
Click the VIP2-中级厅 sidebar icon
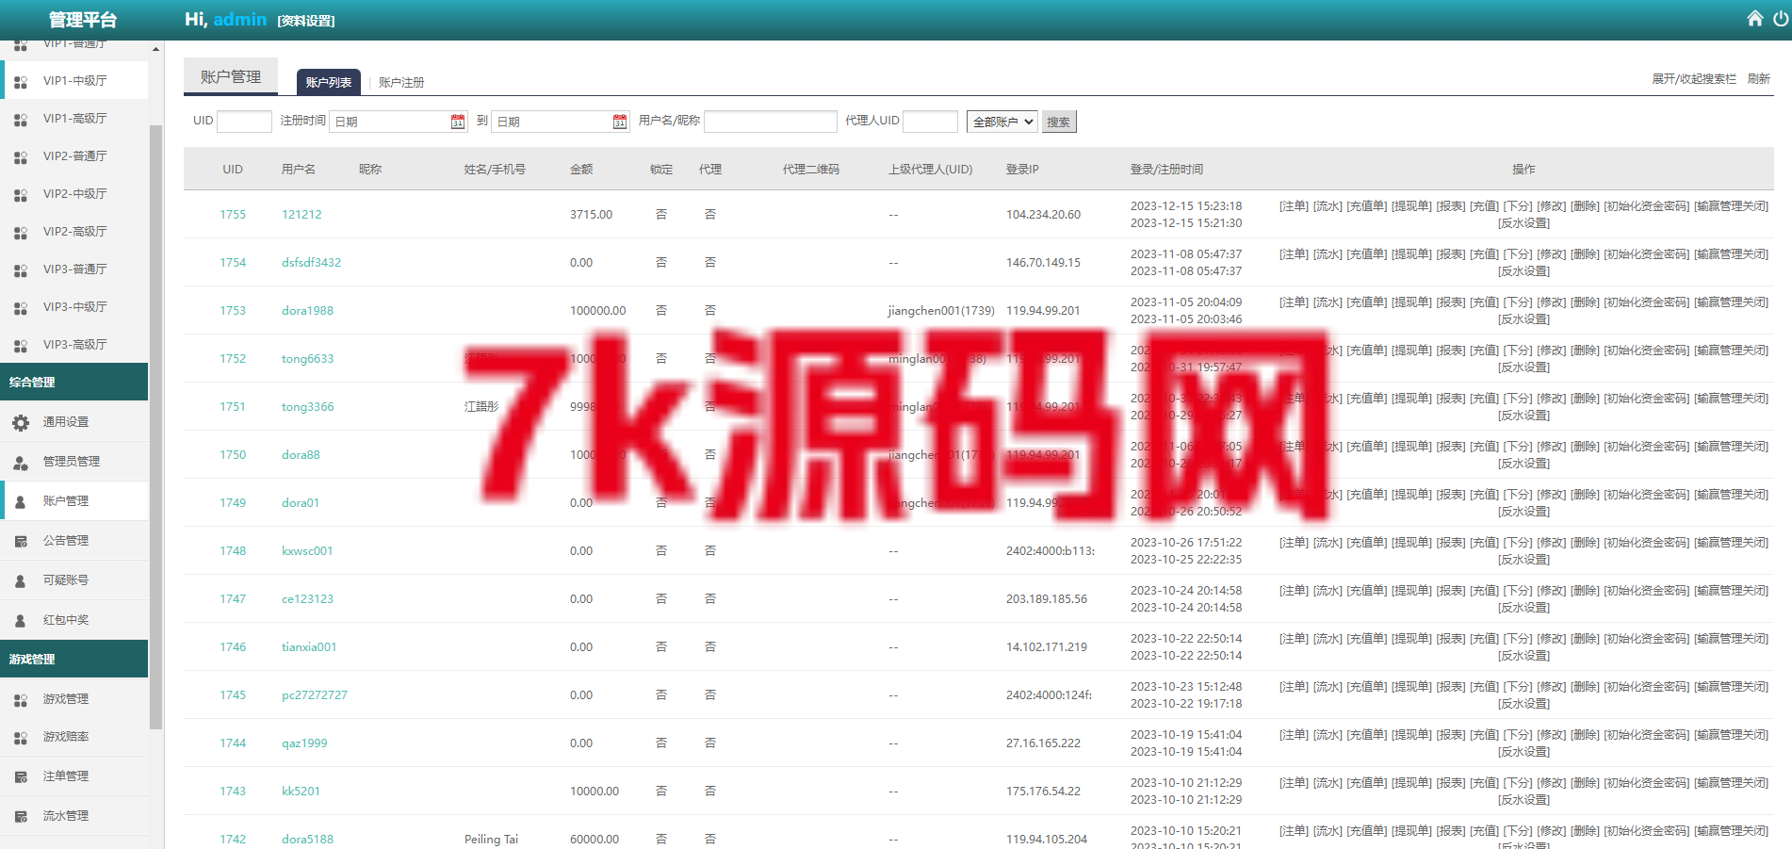pyautogui.click(x=21, y=195)
